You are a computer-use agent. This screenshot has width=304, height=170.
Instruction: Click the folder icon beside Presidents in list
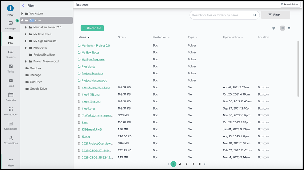click(x=79, y=66)
